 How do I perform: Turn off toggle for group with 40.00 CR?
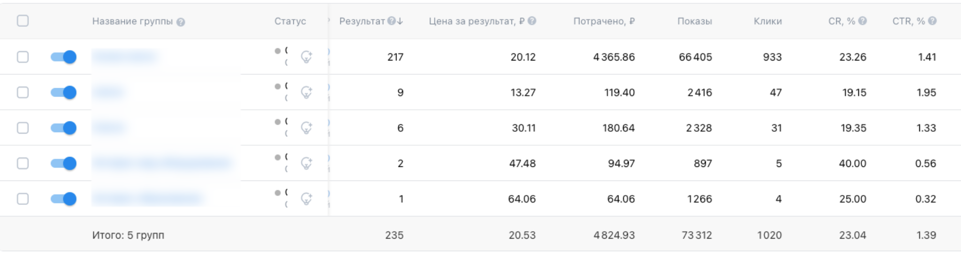point(63,164)
